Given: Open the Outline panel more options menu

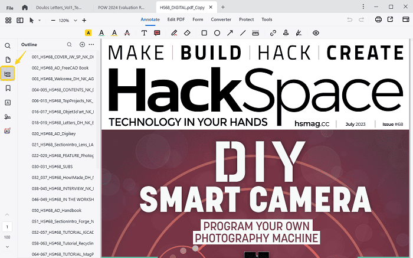Looking at the screenshot, I should [91, 44].
